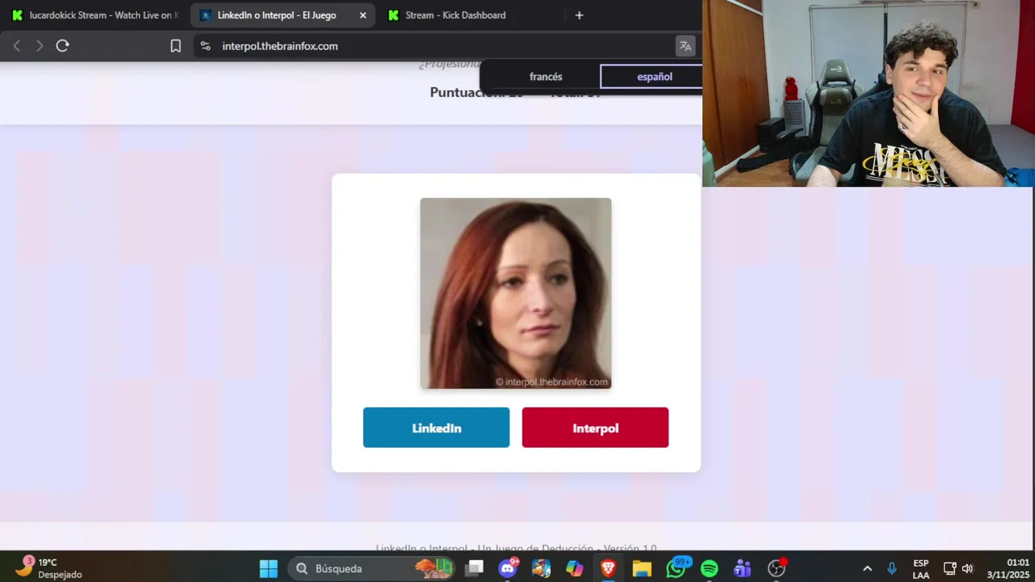Click the site settings icon beside the URL
Viewport: 1035px width, 582px height.
pyautogui.click(x=205, y=46)
